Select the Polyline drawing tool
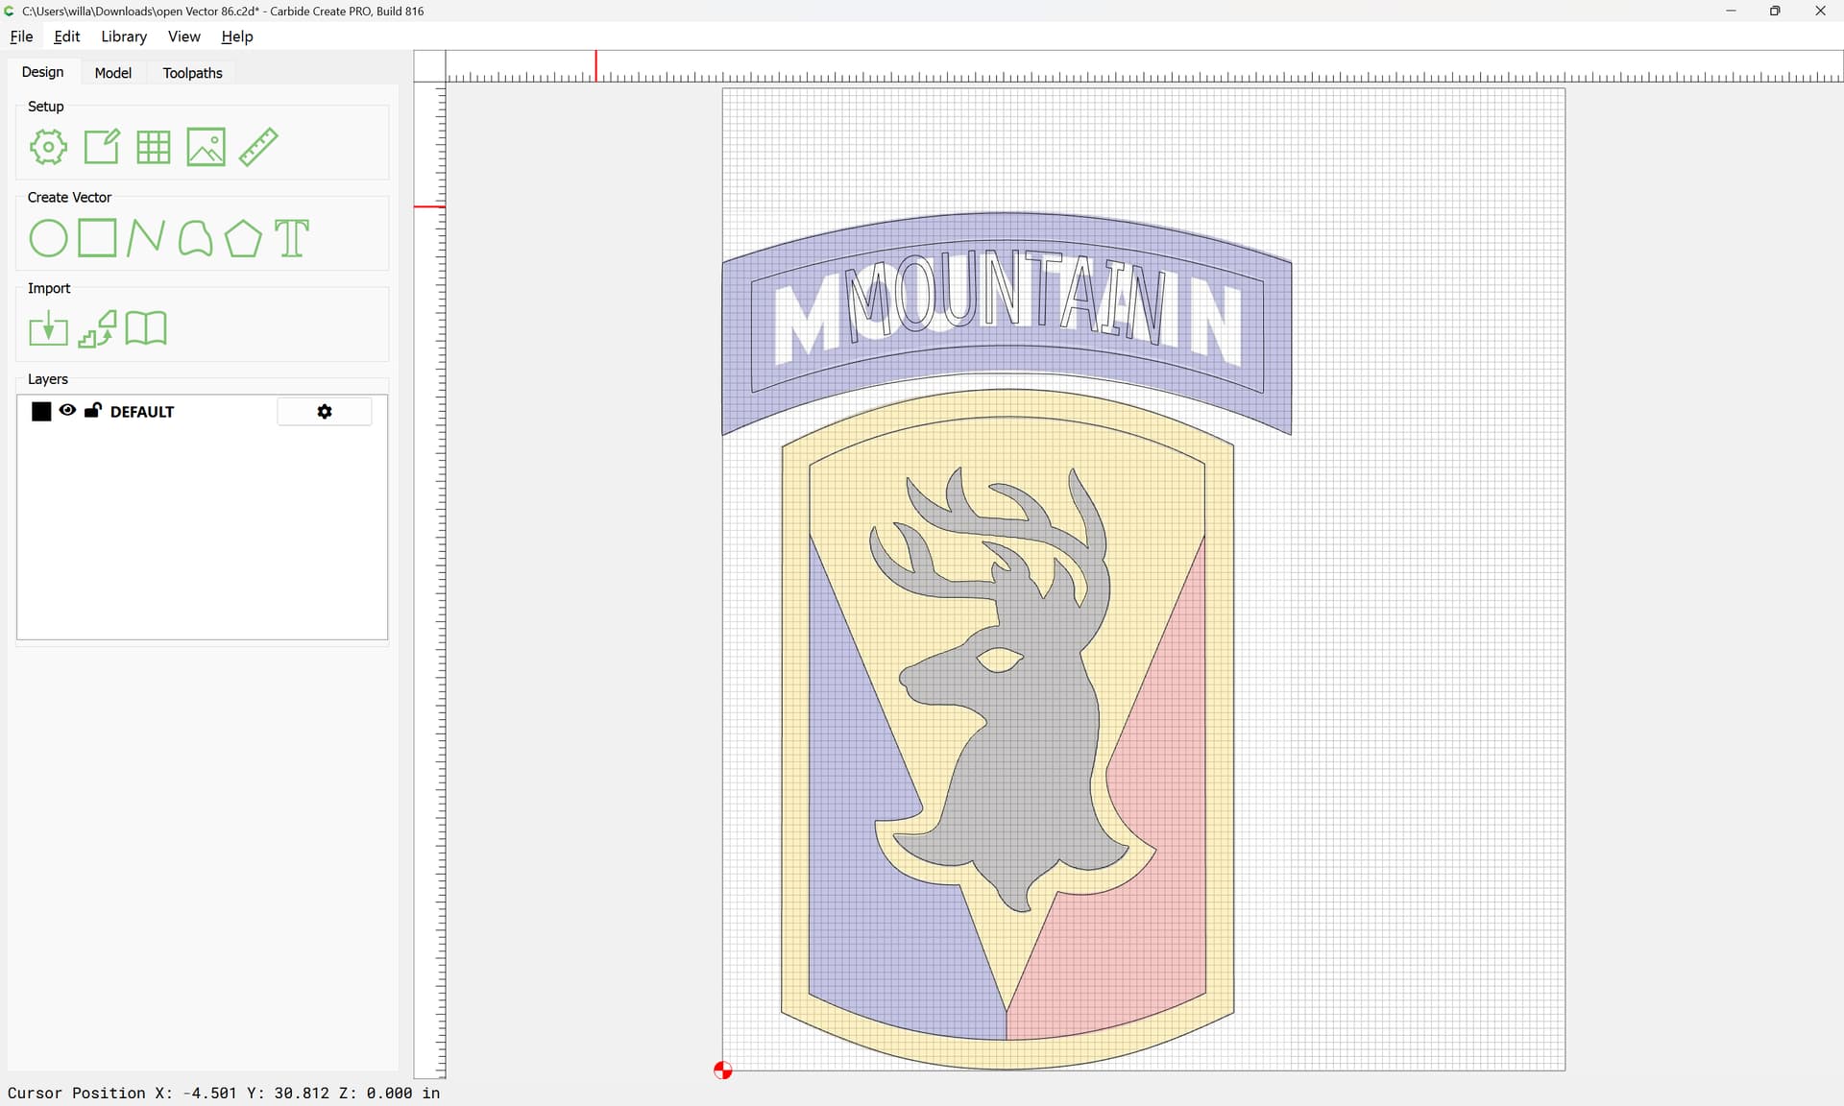This screenshot has height=1106, width=1844. click(146, 238)
